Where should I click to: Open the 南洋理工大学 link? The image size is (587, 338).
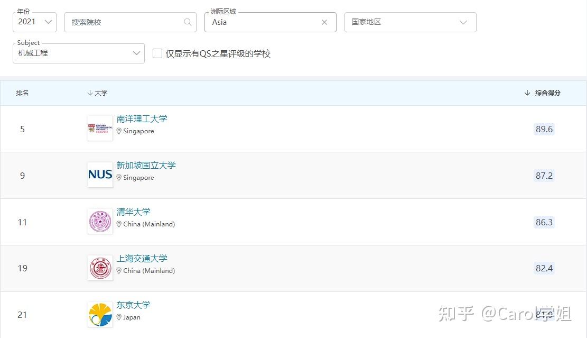click(142, 119)
